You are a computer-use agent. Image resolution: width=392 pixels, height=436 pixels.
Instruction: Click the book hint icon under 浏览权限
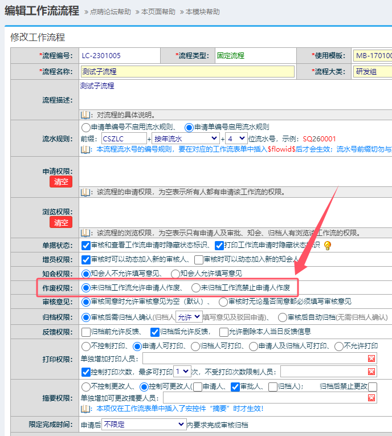(85, 233)
